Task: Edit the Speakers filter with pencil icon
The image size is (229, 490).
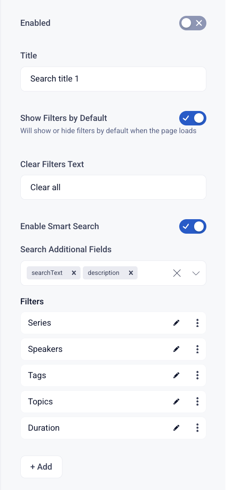Action: [x=177, y=349]
